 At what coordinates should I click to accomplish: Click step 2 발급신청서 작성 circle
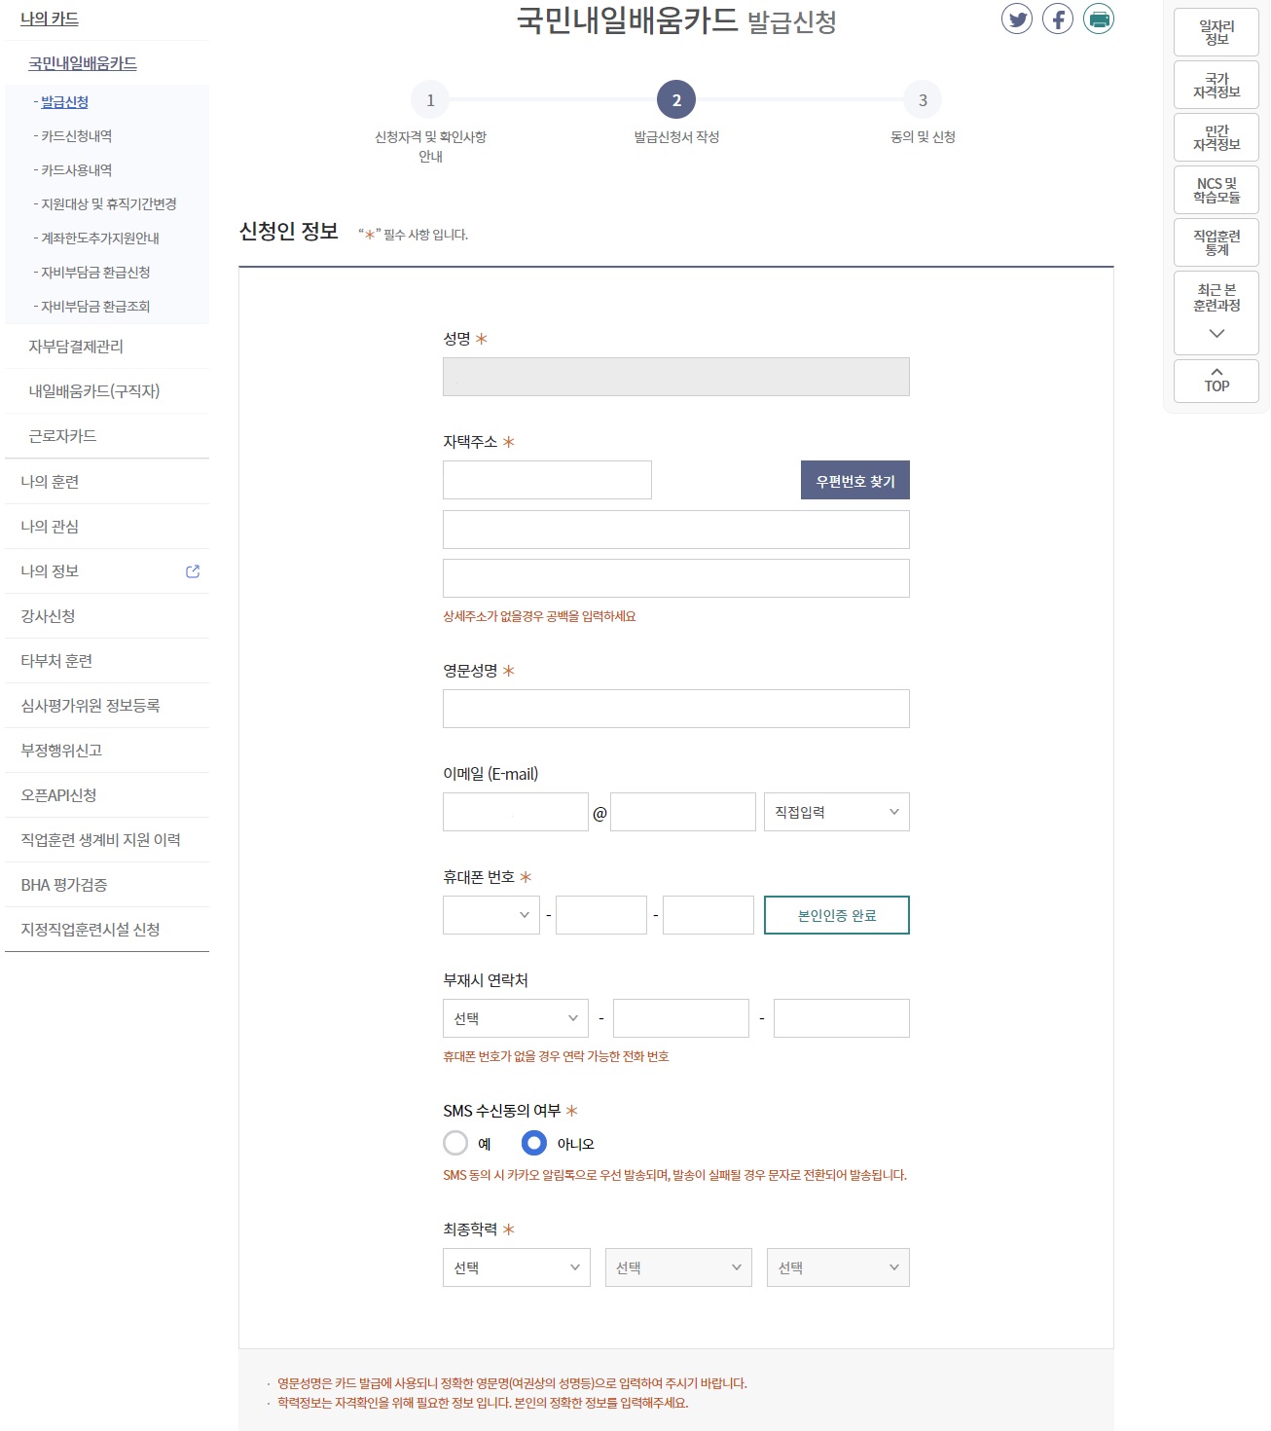tap(676, 99)
